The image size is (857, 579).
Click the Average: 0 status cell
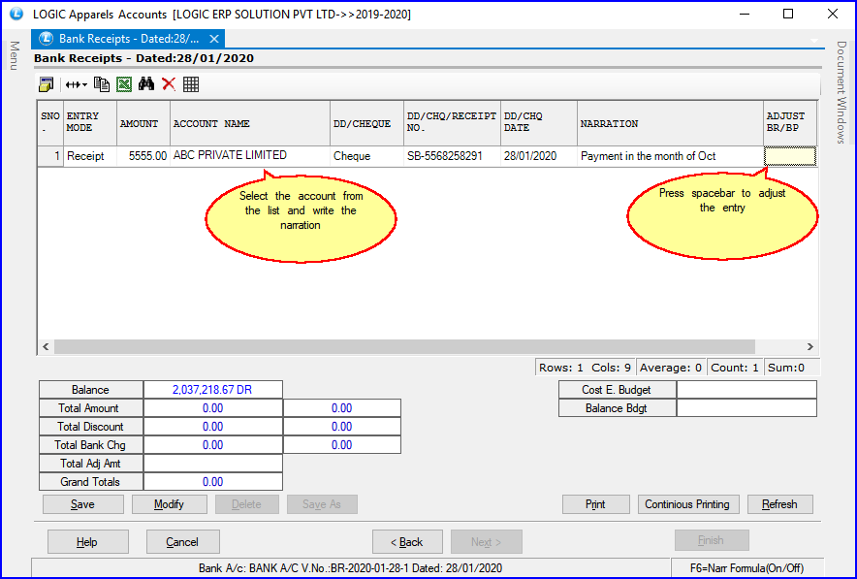[x=671, y=368]
